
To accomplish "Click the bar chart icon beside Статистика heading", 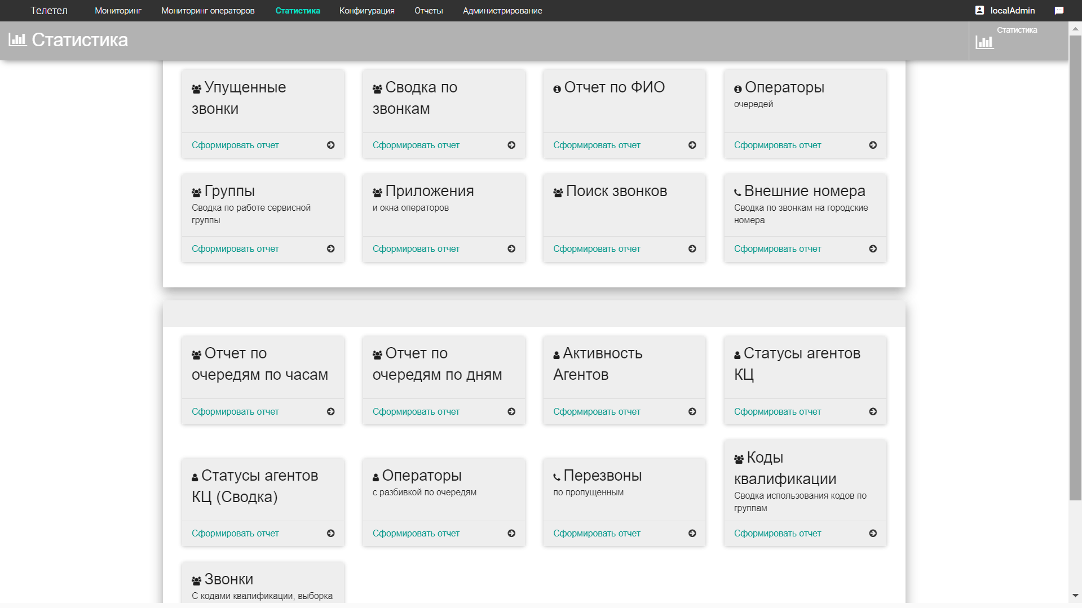I will (17, 39).
